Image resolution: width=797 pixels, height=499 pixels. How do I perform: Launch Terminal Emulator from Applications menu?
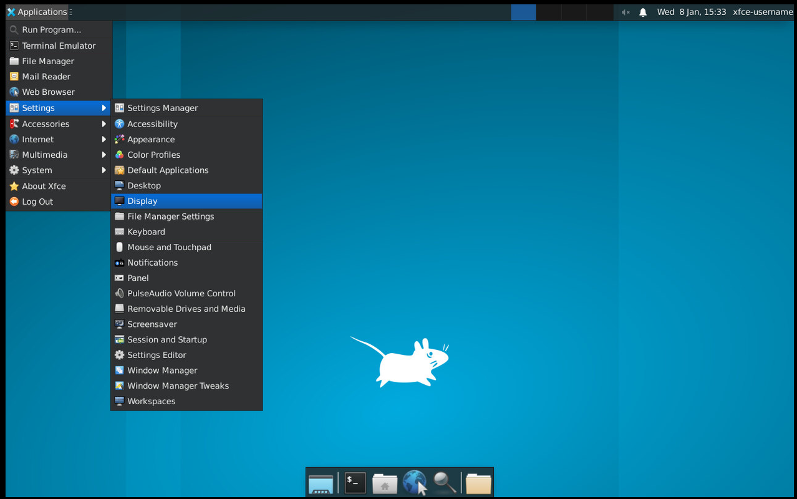(59, 46)
